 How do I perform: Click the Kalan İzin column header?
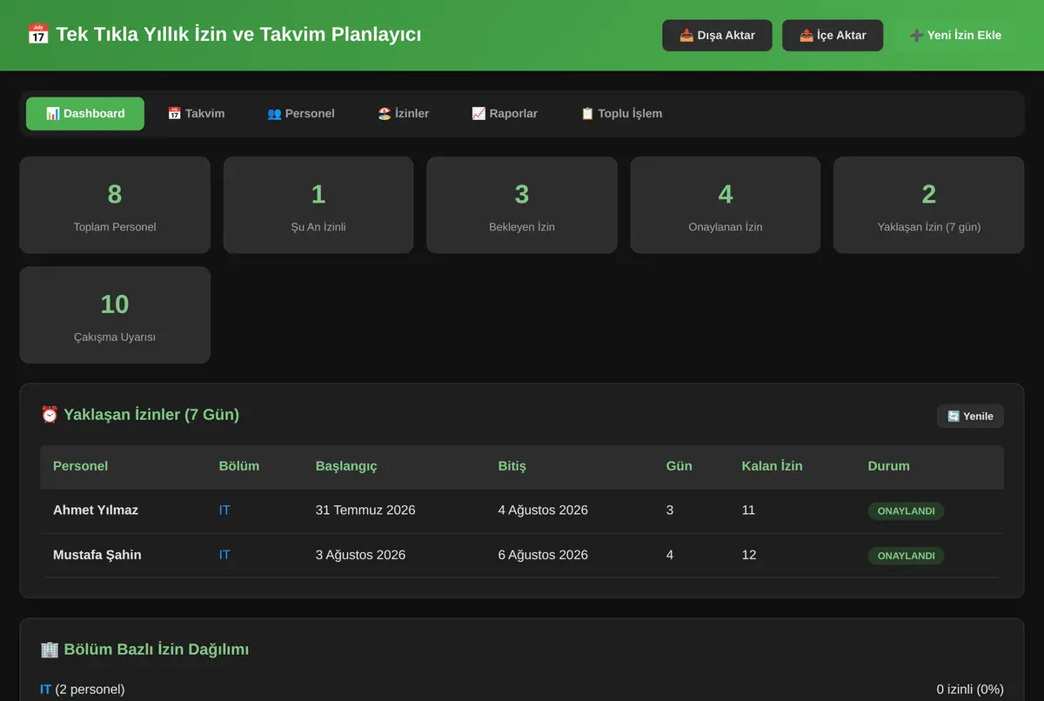773,466
